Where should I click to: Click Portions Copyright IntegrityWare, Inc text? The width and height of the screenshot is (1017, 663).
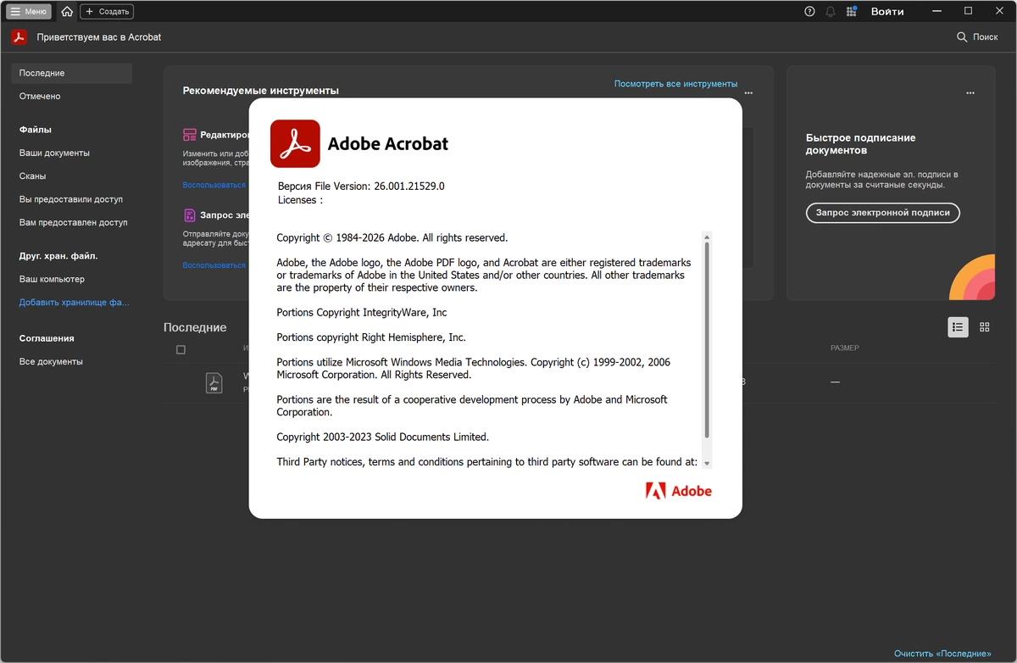[362, 313]
